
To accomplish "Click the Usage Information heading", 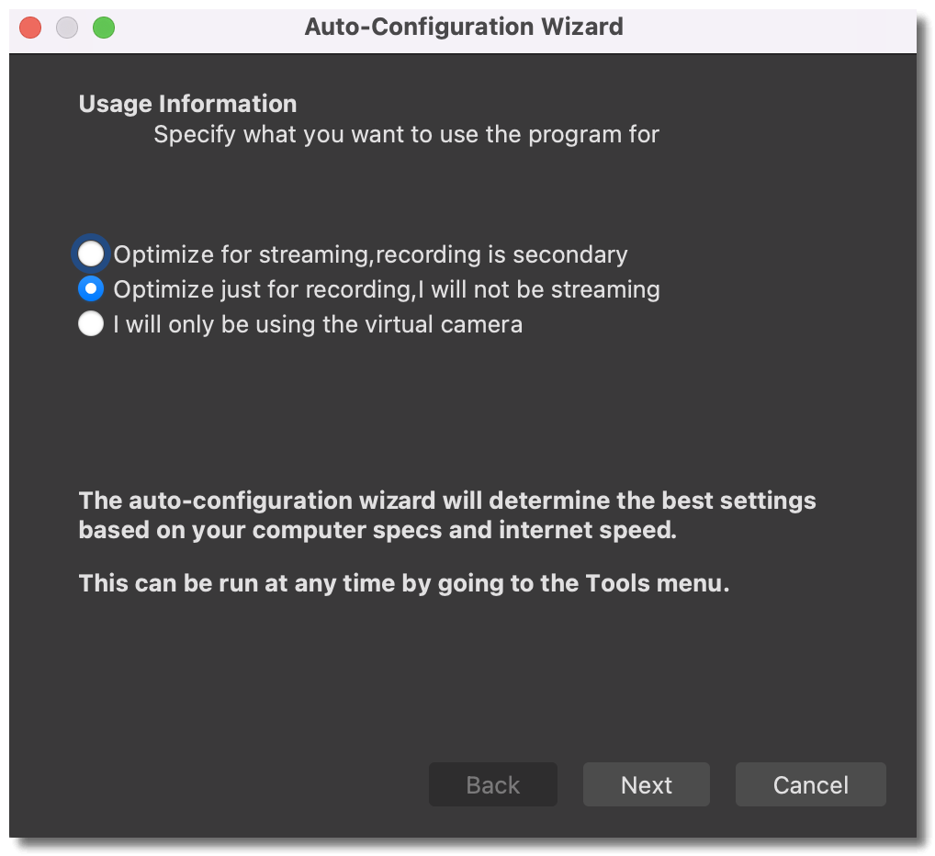I will [x=188, y=104].
